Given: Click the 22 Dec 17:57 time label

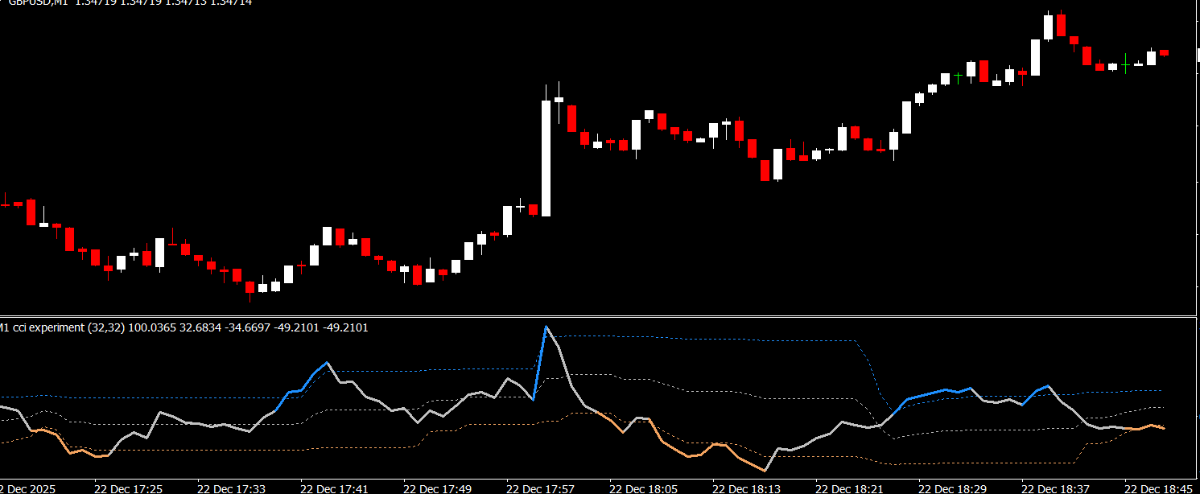Looking at the screenshot, I should [541, 488].
